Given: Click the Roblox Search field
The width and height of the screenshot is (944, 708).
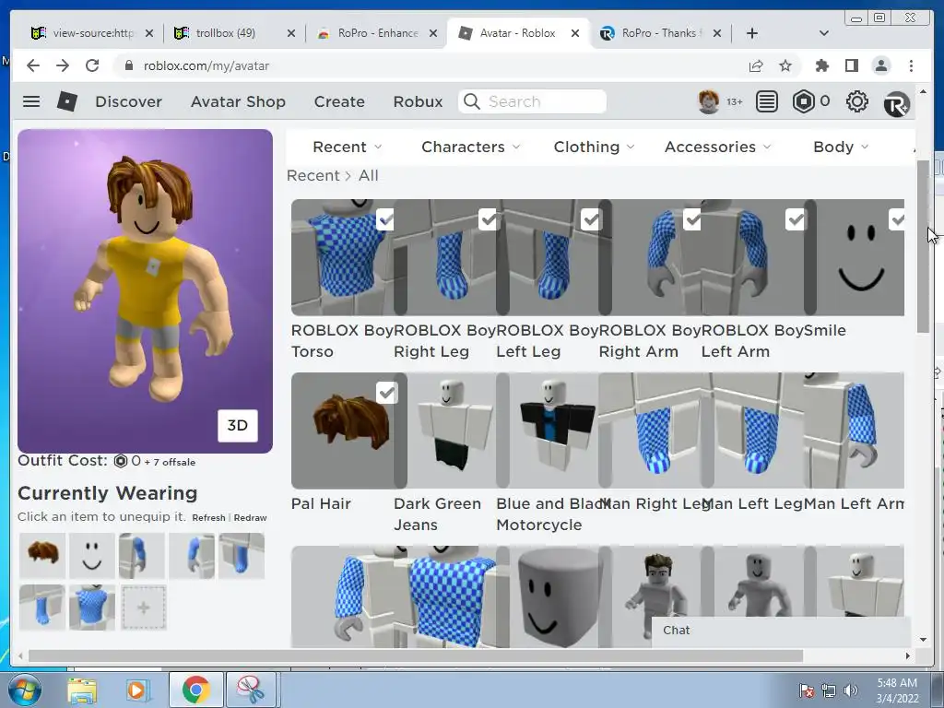Looking at the screenshot, I should (532, 101).
